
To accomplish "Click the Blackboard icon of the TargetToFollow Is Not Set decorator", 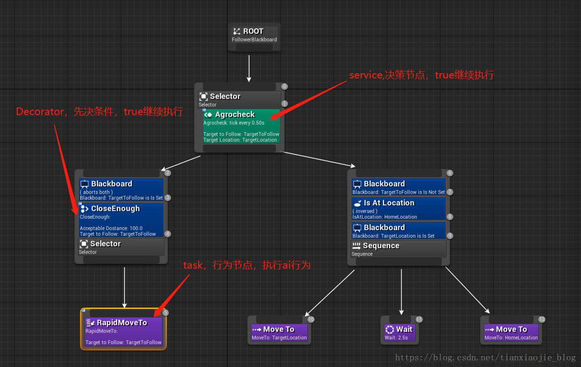I will coord(357,184).
